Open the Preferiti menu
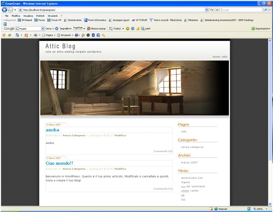This screenshot has height=212, width=273. pyautogui.click(x=40, y=15)
